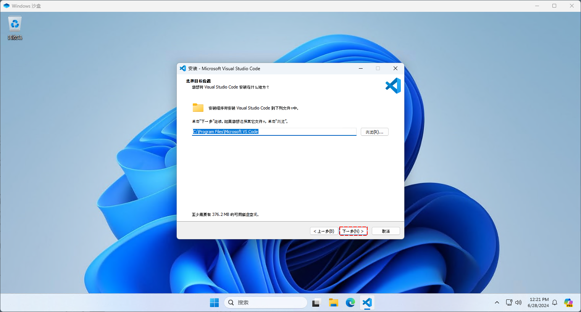Go back with the 上一步 button

pos(324,231)
